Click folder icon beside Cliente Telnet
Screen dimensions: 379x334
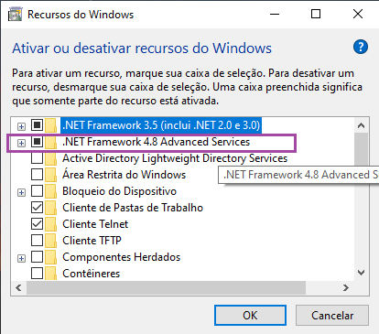point(50,224)
